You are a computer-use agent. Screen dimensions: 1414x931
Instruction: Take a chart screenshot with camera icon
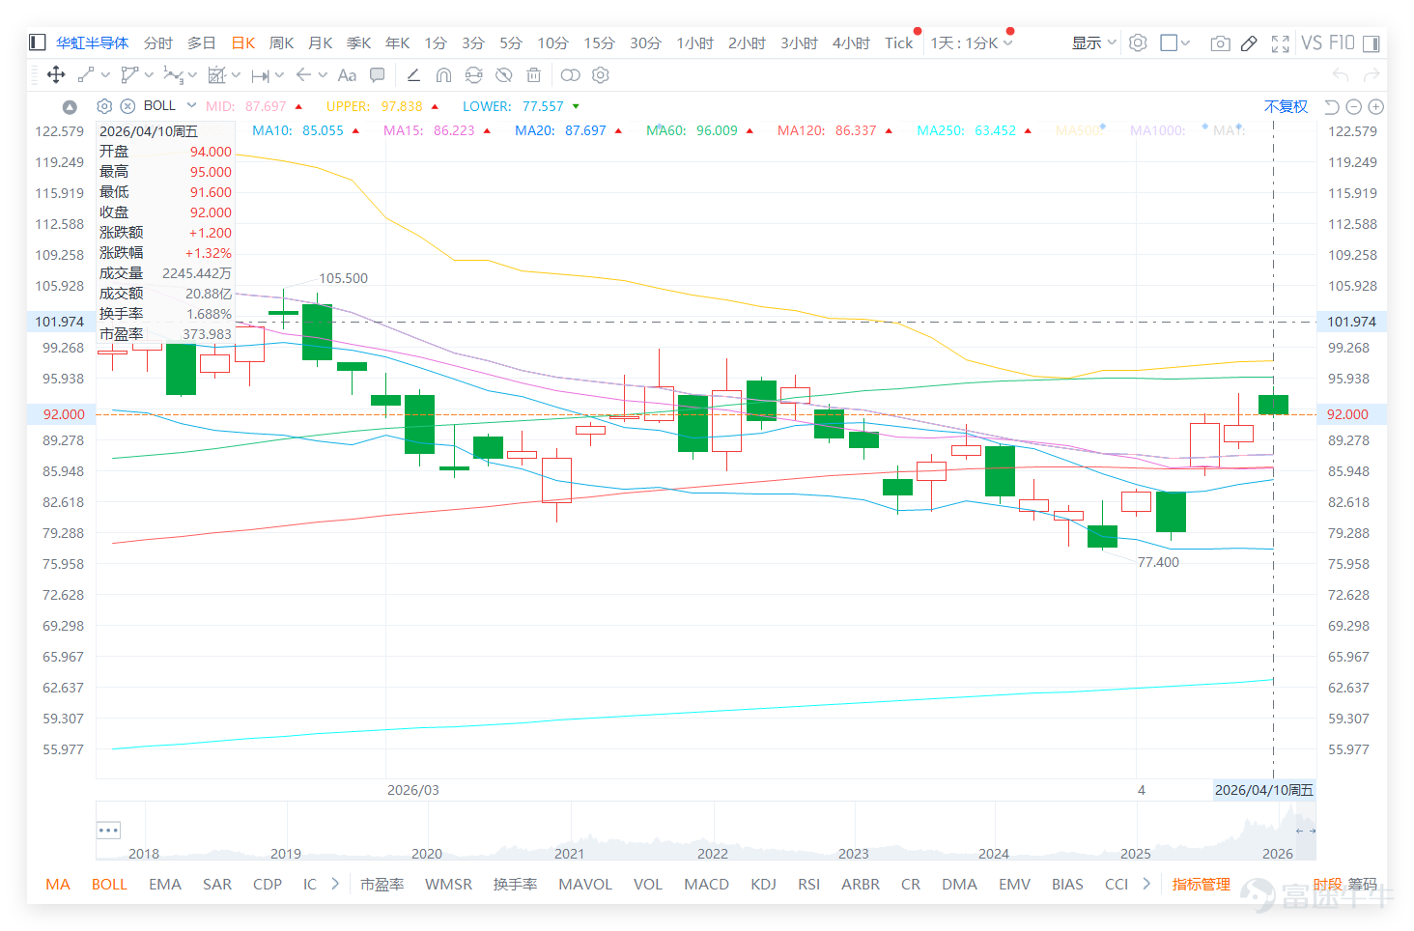[1220, 43]
